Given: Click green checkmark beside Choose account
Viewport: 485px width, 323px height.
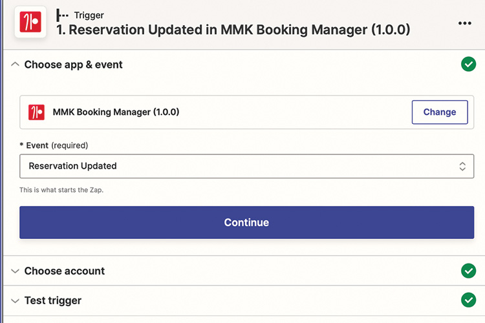Looking at the screenshot, I should click(468, 271).
